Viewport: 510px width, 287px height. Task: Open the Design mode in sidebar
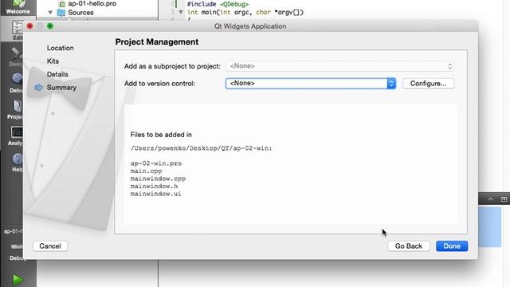tap(16, 57)
